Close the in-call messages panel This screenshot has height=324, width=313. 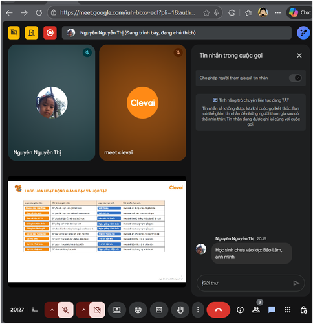click(299, 56)
